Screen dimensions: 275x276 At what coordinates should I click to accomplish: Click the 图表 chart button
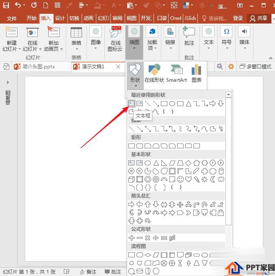click(196, 74)
